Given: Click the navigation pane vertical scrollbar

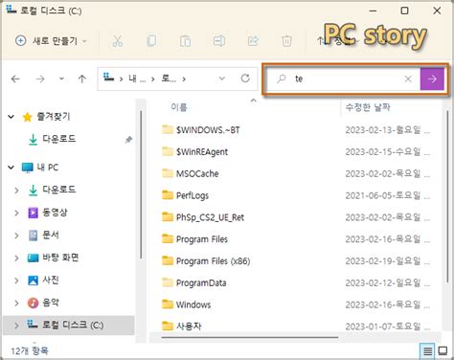Looking at the screenshot, I should [141, 185].
